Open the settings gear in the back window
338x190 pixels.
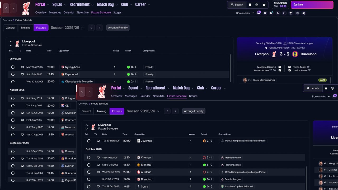point(264,5)
